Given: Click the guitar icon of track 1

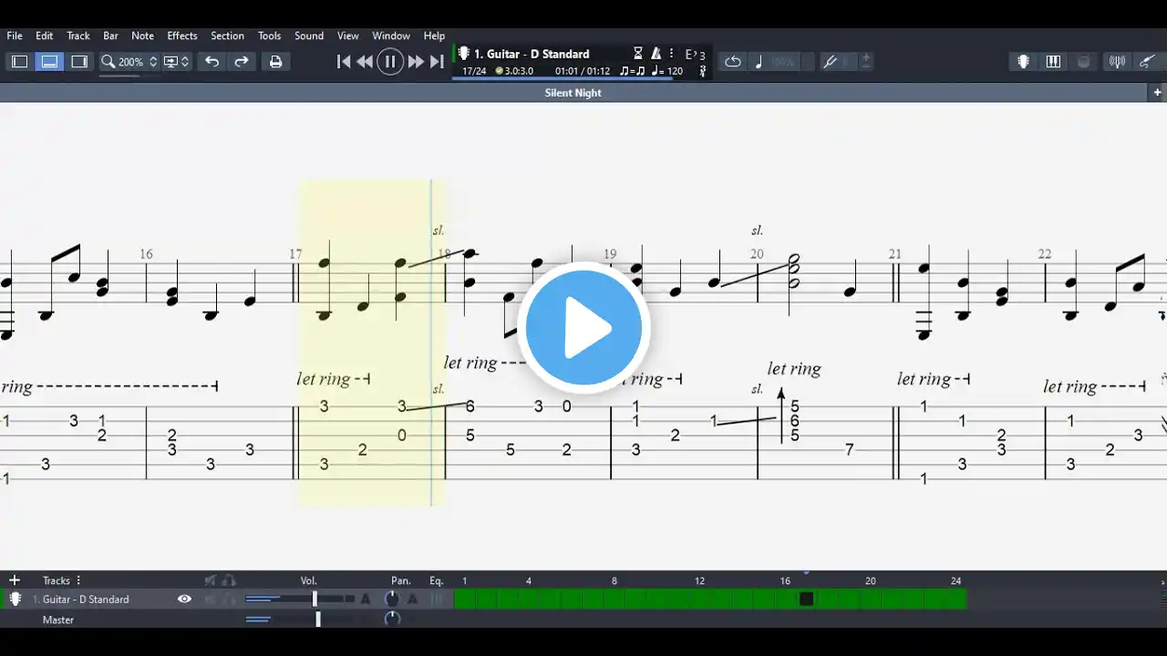Looking at the screenshot, I should (x=15, y=600).
